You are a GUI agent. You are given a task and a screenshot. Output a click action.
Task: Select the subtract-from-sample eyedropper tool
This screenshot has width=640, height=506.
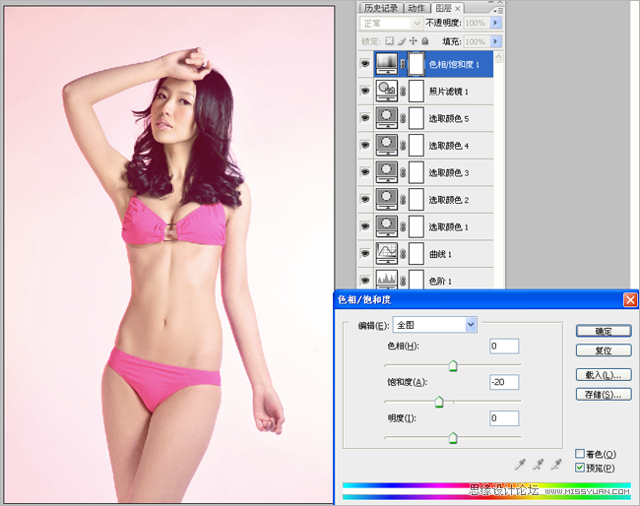click(x=556, y=464)
